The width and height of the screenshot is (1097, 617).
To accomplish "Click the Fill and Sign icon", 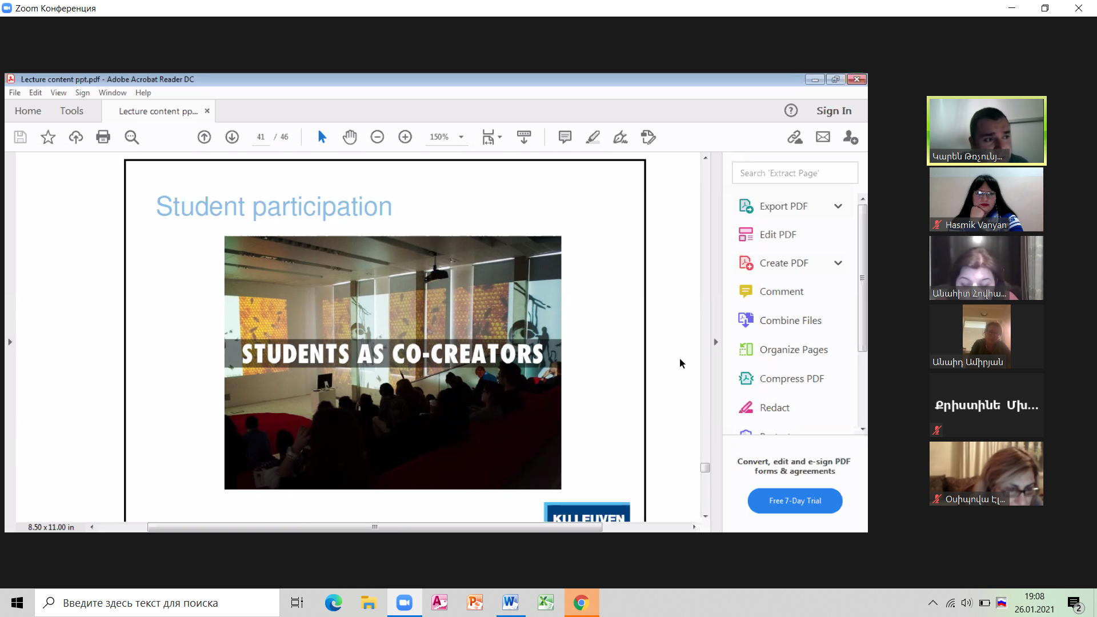I will [620, 137].
